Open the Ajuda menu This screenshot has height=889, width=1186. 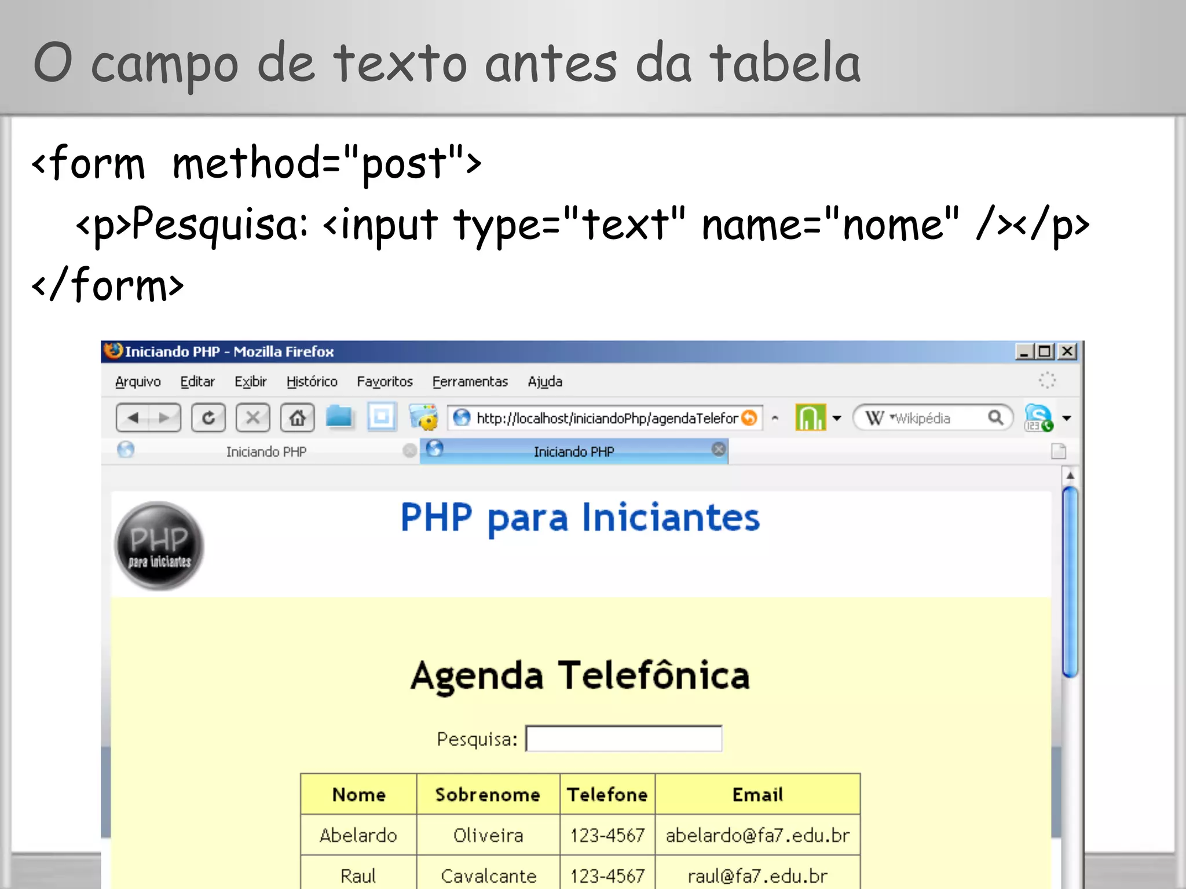545,381
